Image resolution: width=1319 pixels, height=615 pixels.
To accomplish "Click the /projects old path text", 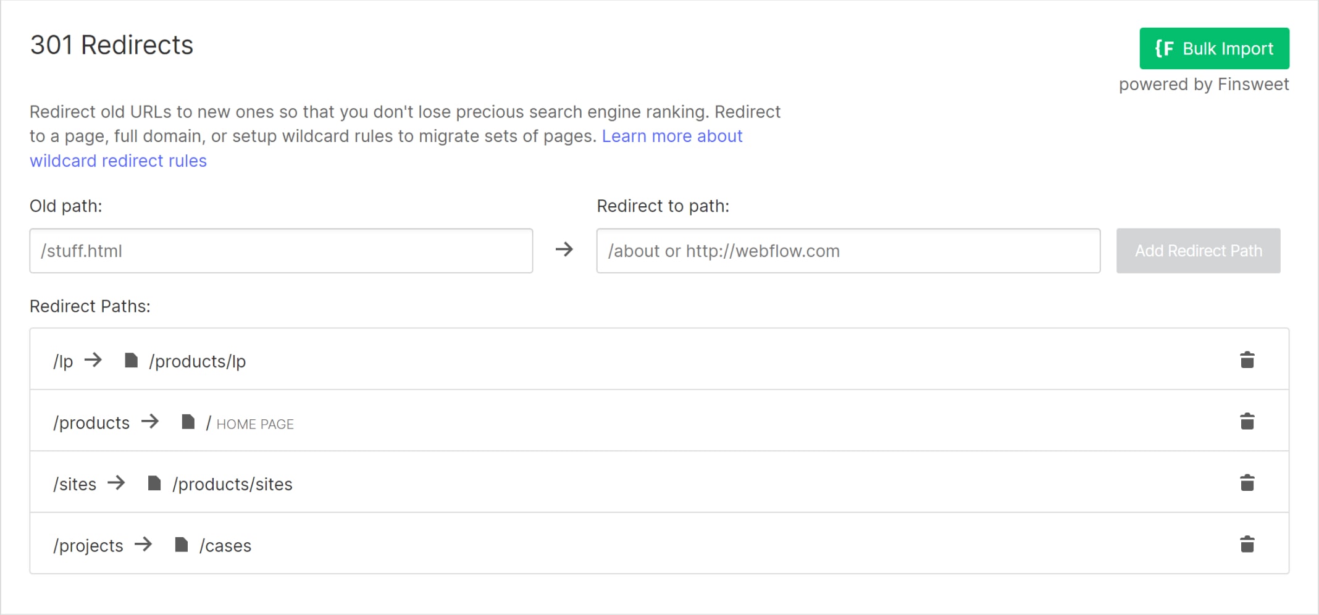I will coord(88,546).
